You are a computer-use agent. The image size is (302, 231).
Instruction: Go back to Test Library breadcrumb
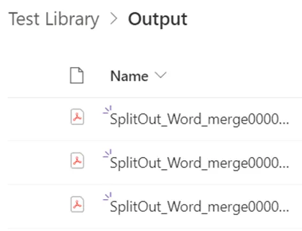point(54,20)
